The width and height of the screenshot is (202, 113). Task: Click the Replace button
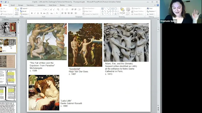(x=151, y=11)
